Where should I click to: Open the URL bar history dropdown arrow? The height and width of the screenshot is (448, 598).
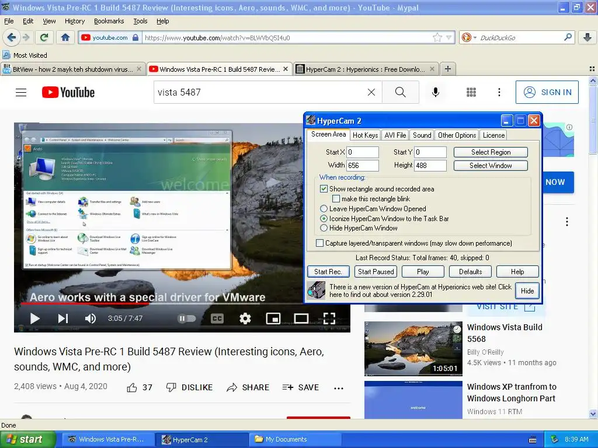click(x=449, y=37)
